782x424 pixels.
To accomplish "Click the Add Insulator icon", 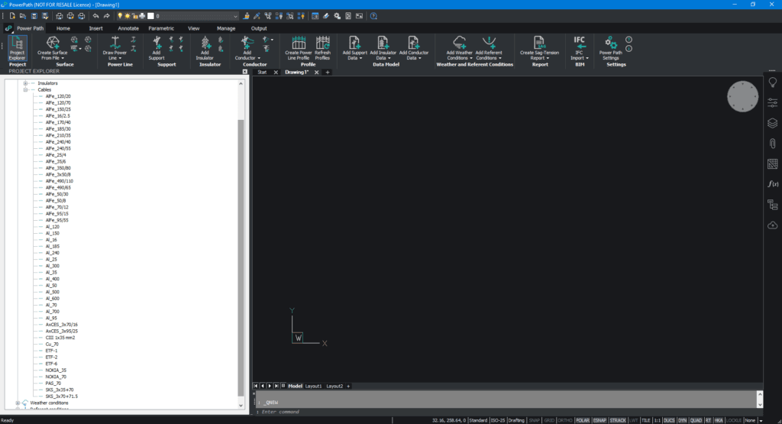I will [x=205, y=43].
